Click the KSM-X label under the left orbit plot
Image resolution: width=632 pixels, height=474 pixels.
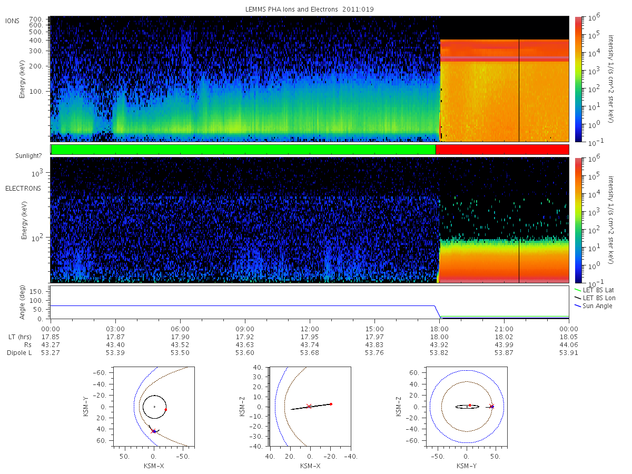tap(154, 466)
